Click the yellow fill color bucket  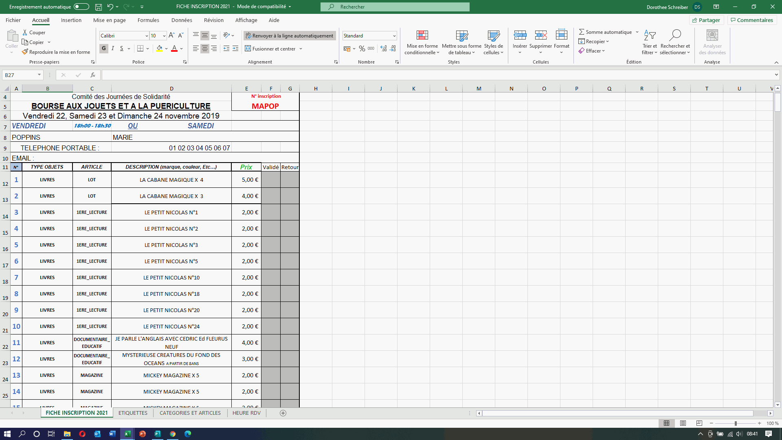(159, 48)
